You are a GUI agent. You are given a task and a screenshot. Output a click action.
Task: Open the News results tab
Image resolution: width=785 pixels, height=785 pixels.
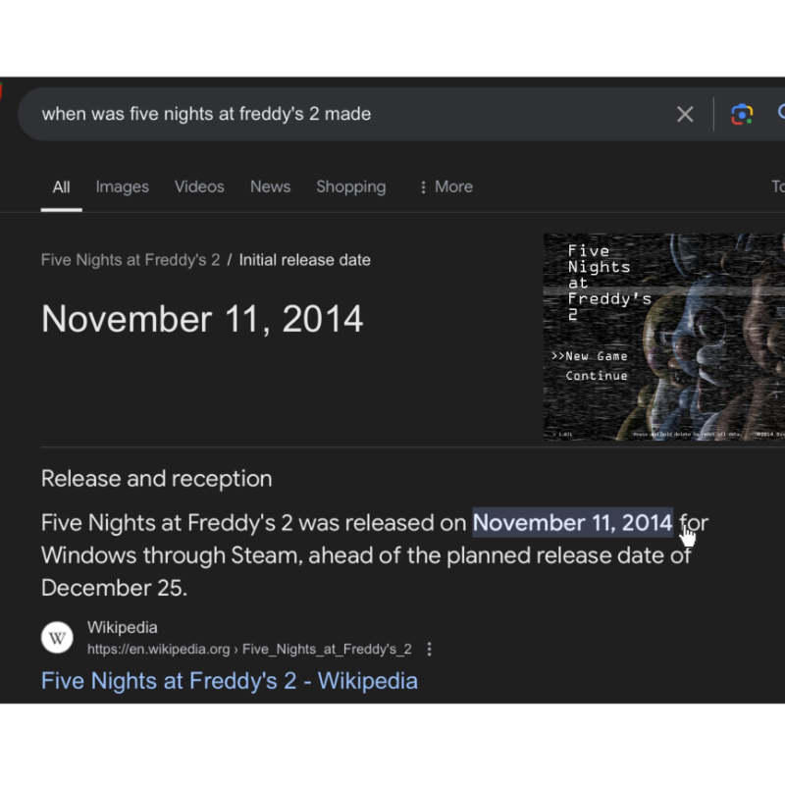270,187
